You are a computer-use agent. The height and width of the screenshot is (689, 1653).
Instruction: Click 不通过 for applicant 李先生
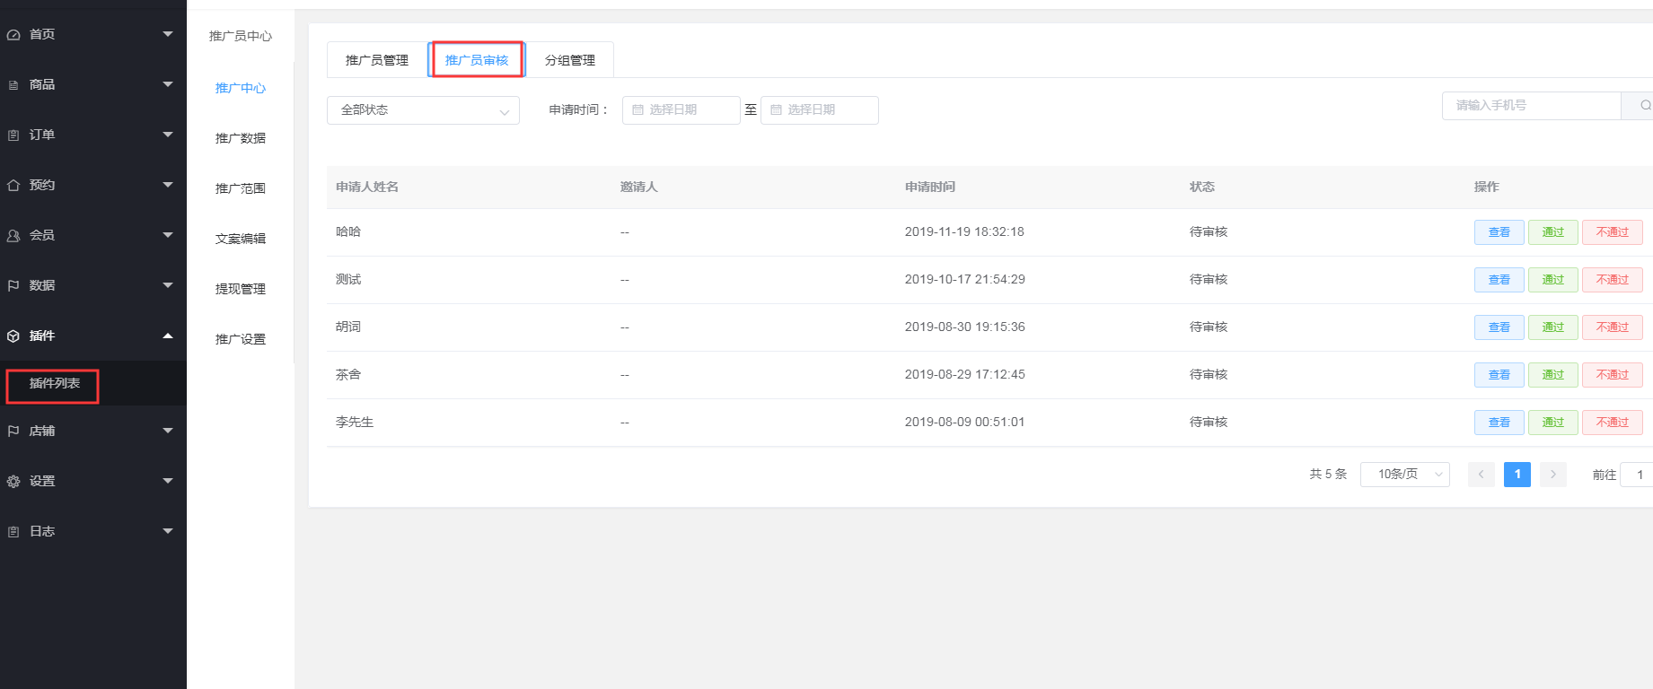(1613, 423)
